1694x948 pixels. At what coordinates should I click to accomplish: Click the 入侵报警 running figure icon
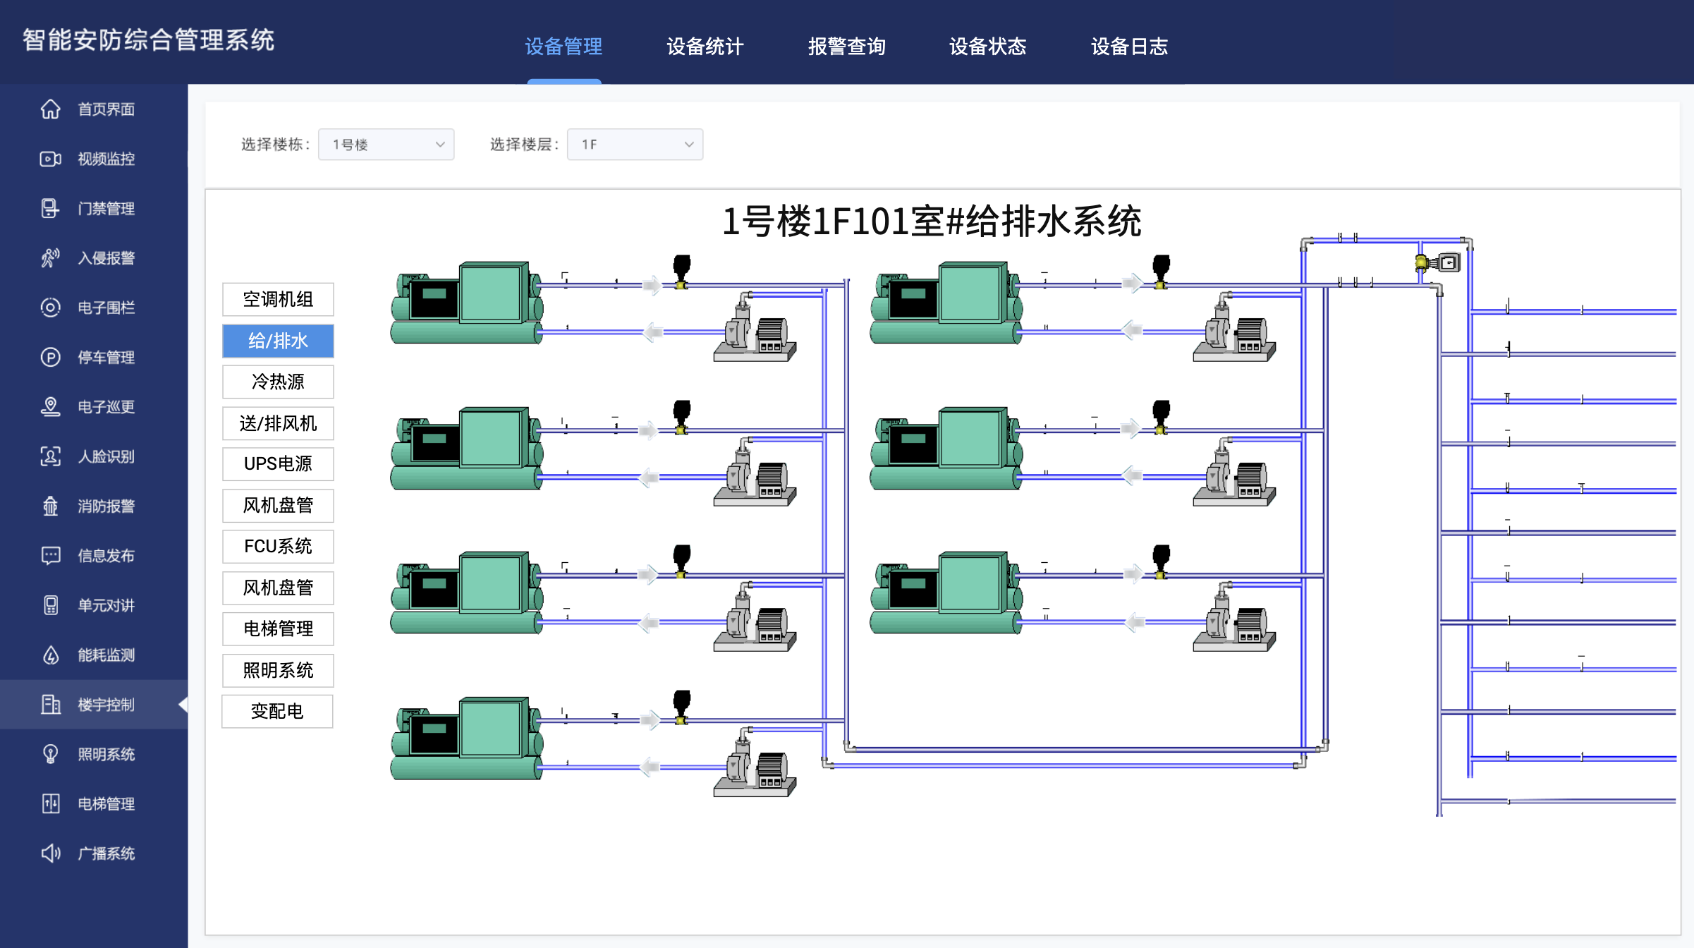(50, 258)
